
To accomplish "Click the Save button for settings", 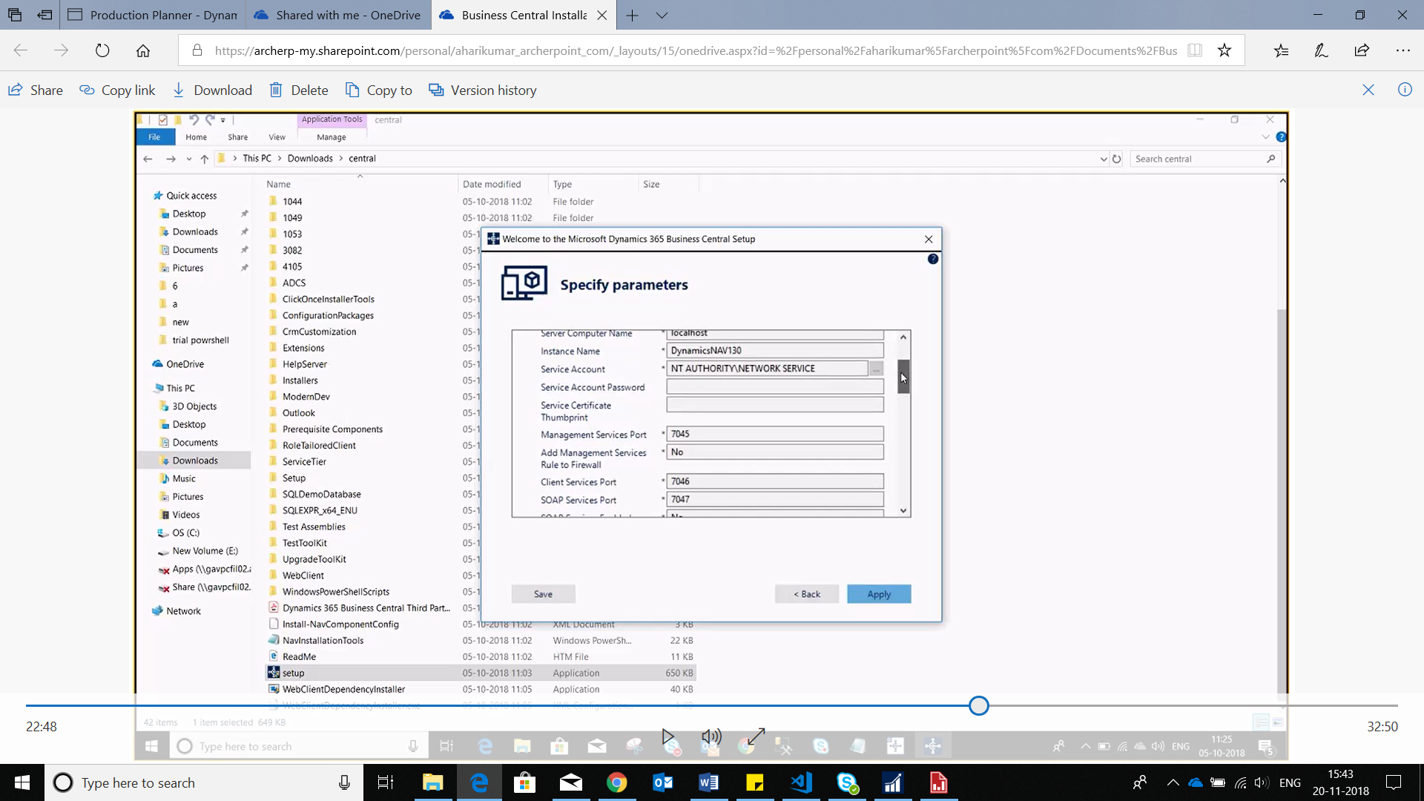I will pos(544,595).
